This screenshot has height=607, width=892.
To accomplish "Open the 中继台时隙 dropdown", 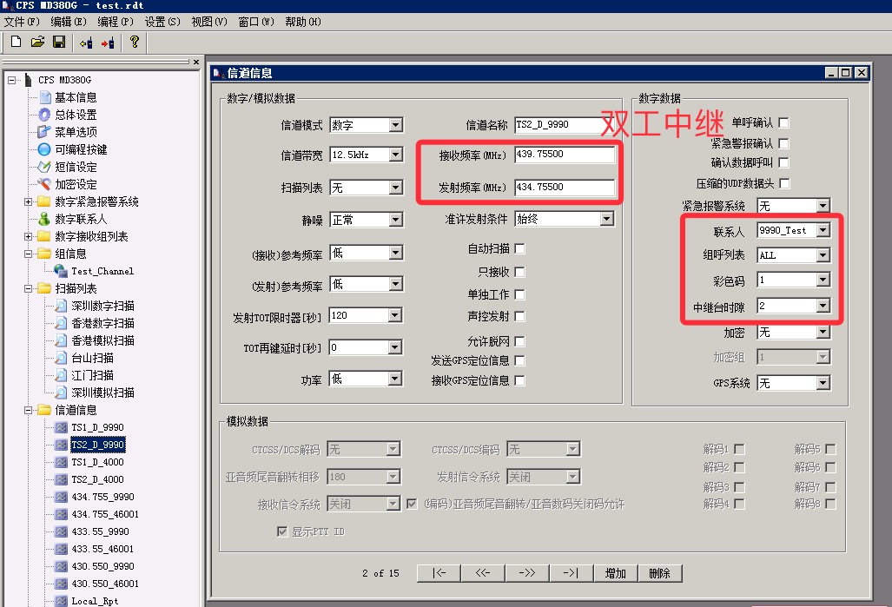I will [x=823, y=307].
